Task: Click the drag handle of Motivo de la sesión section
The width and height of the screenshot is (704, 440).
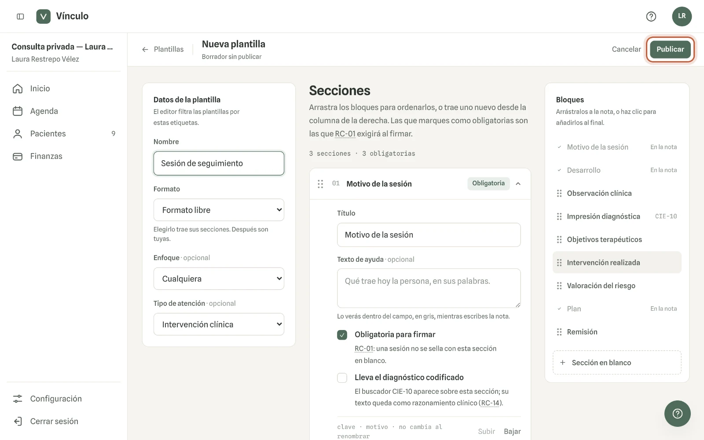Action: click(320, 184)
